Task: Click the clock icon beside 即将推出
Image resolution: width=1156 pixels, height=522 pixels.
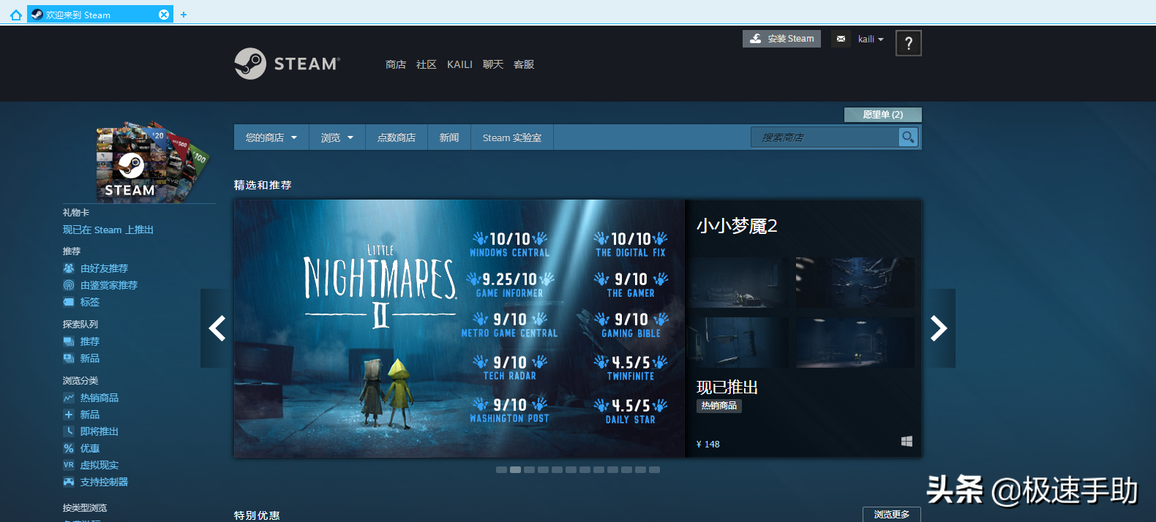Action: point(69,431)
